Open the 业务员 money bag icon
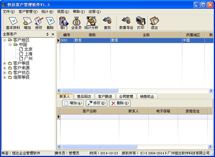The image size is (215, 157). pos(76,23)
